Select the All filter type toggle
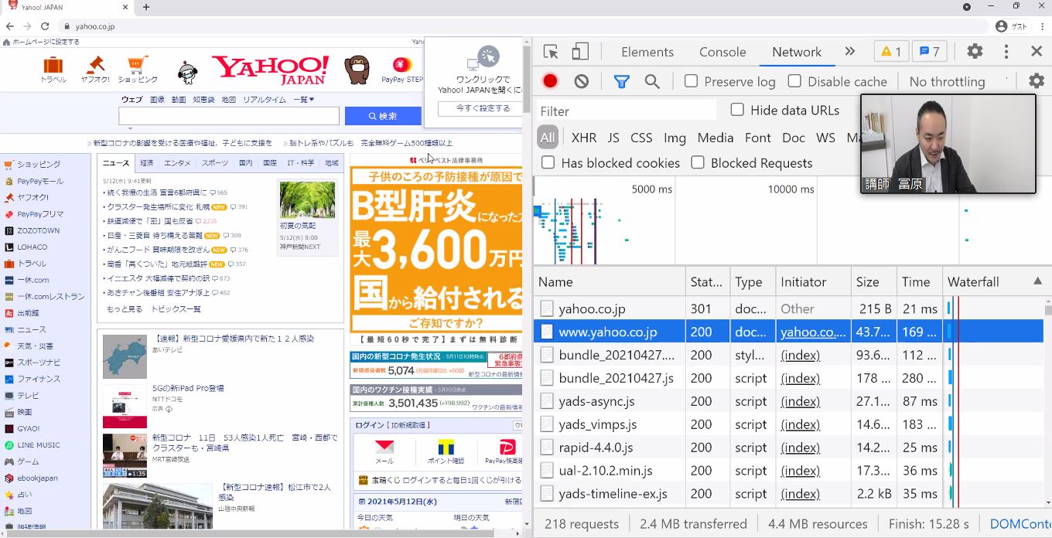 pos(548,138)
